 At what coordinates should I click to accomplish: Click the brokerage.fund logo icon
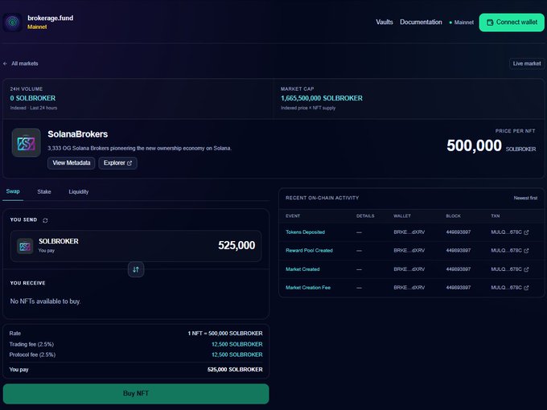tap(13, 23)
